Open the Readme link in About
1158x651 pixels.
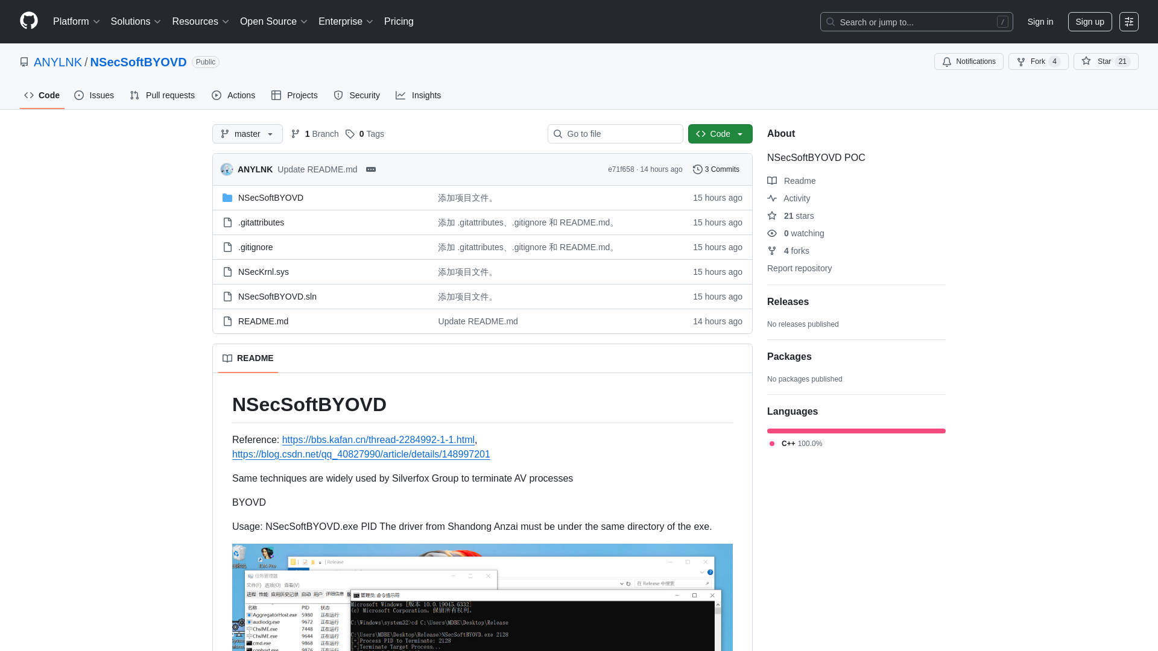click(791, 181)
